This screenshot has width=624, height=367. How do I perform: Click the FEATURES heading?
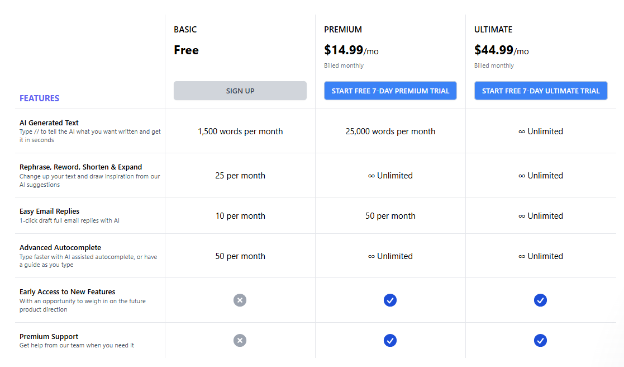tap(39, 98)
